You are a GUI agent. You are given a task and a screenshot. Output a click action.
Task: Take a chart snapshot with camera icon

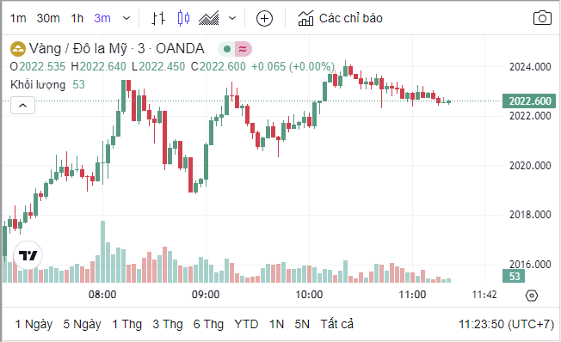(x=542, y=18)
